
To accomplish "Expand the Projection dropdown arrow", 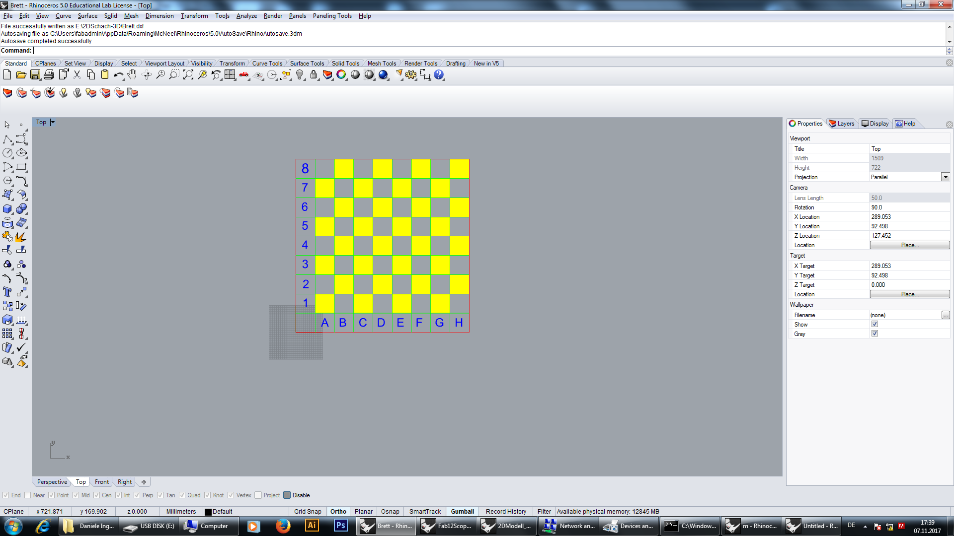I will tap(945, 177).
